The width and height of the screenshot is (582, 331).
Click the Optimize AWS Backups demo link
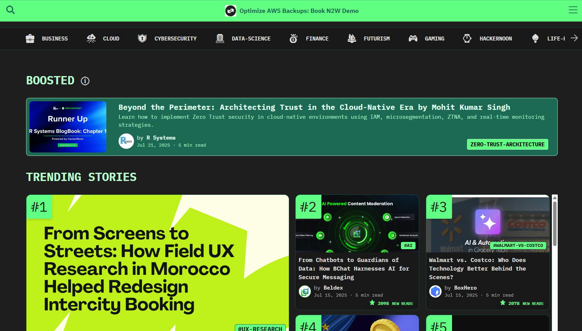(x=299, y=11)
